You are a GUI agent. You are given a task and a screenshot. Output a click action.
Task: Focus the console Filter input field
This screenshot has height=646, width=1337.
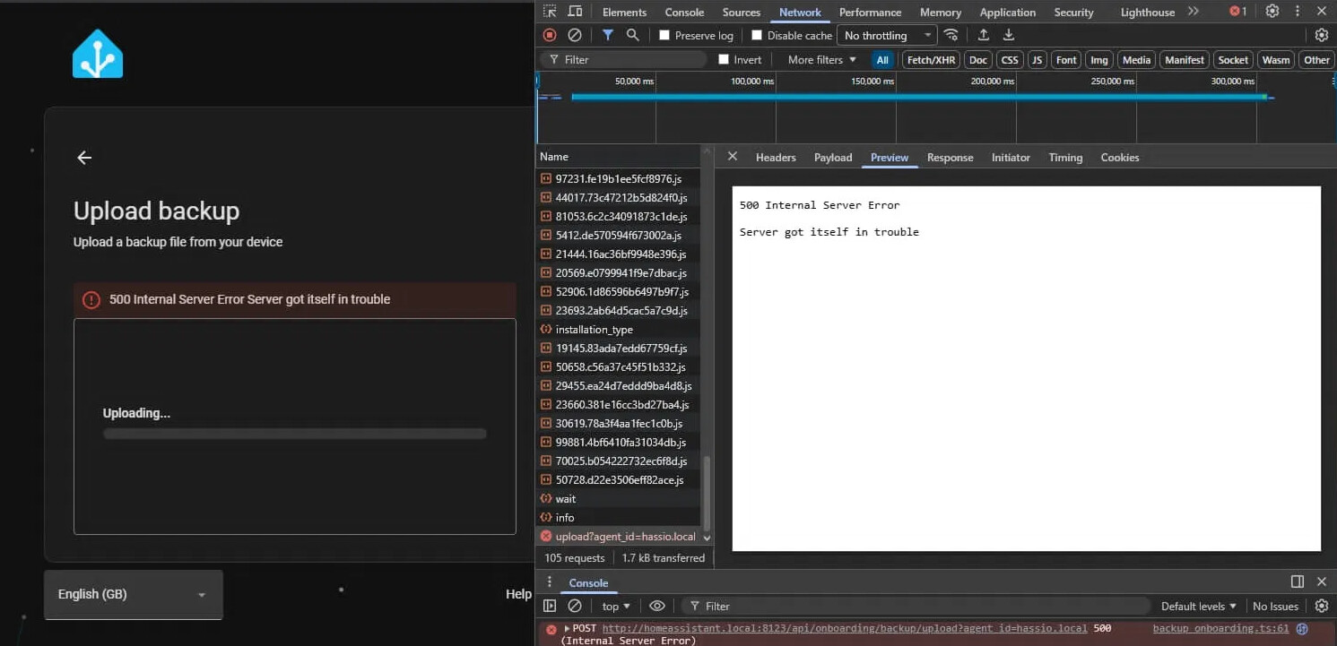[x=916, y=606]
